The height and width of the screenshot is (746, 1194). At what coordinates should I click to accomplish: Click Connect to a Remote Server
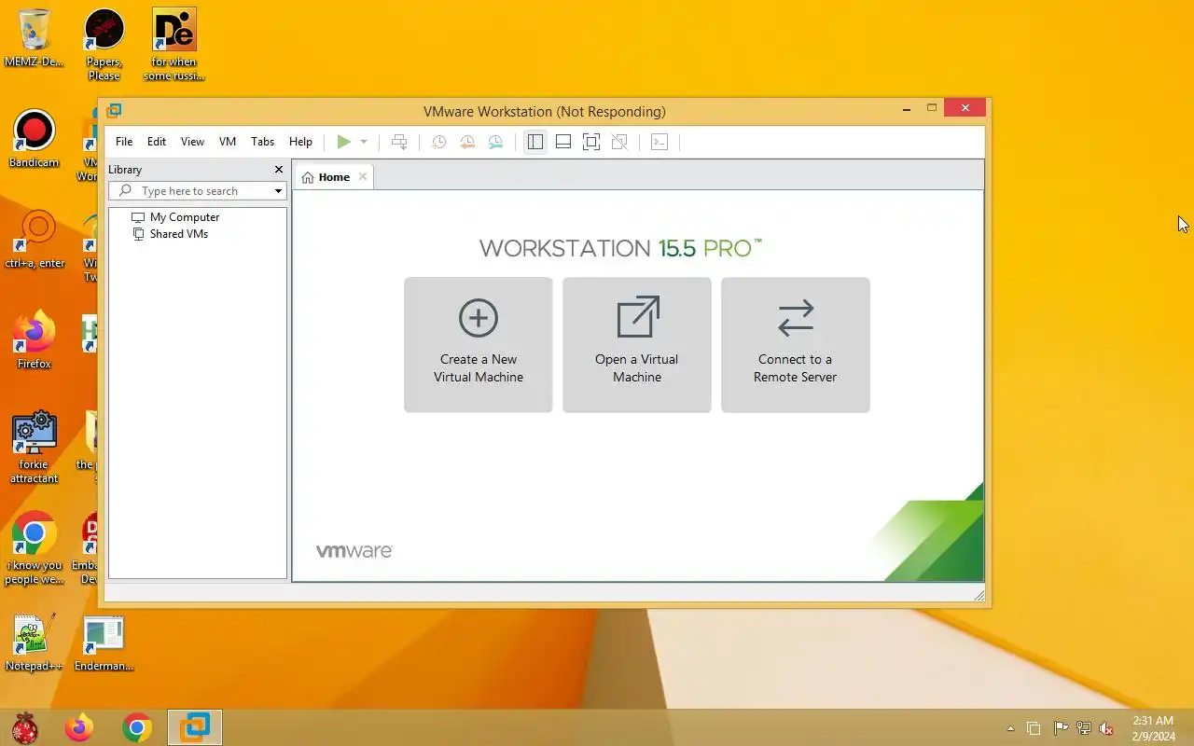click(x=796, y=345)
